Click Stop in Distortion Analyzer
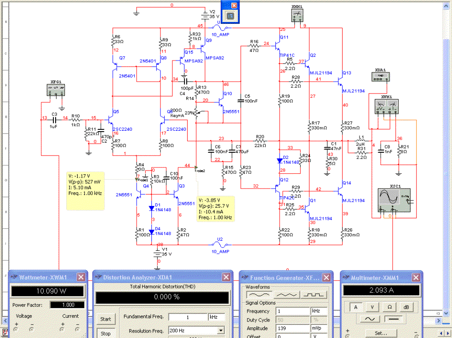 105,333
